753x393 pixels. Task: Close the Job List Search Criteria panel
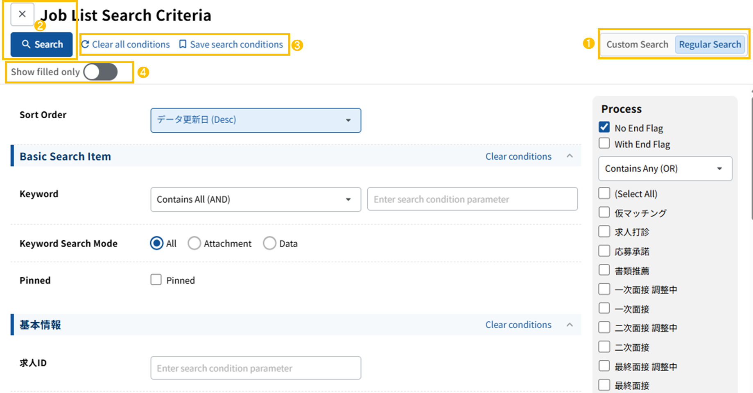pyautogui.click(x=22, y=14)
